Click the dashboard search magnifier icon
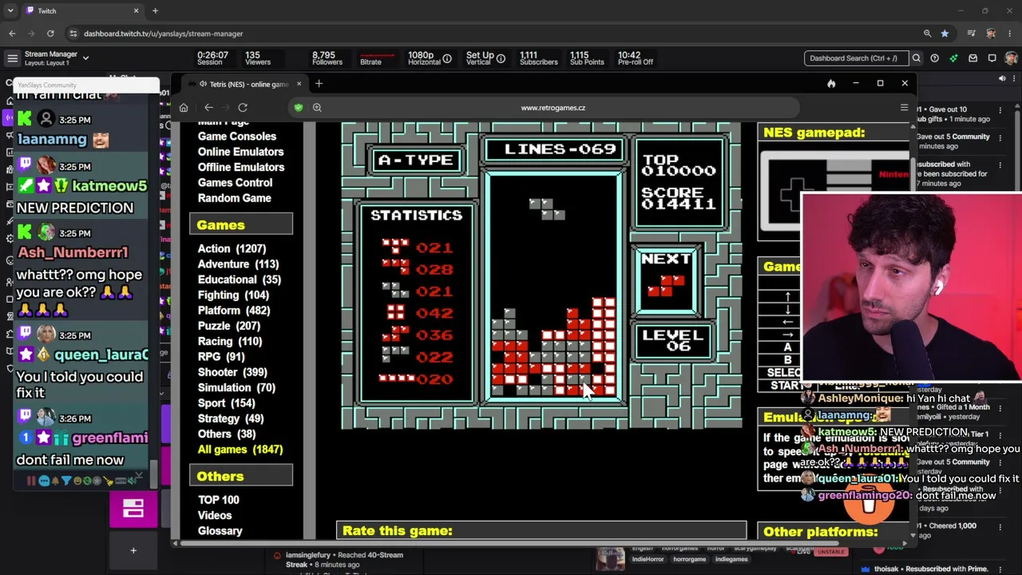 click(x=917, y=58)
